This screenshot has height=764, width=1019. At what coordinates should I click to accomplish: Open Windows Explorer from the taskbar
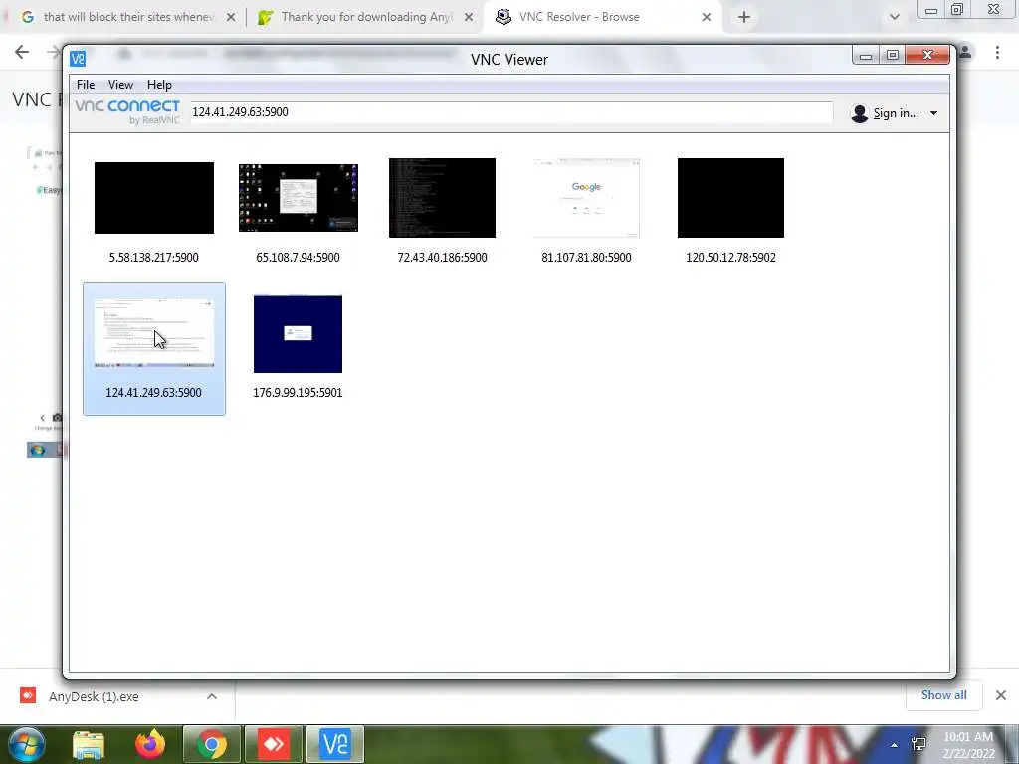point(89,744)
